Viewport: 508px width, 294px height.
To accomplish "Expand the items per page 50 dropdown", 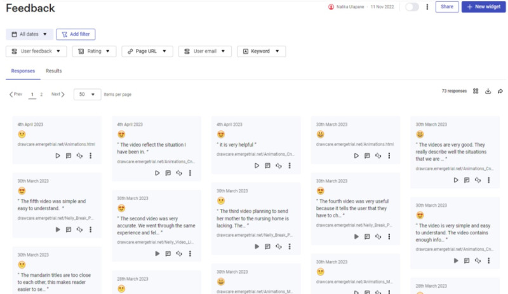I will tap(87, 95).
